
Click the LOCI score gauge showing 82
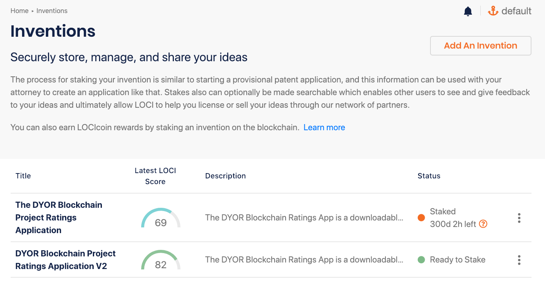pos(161,260)
